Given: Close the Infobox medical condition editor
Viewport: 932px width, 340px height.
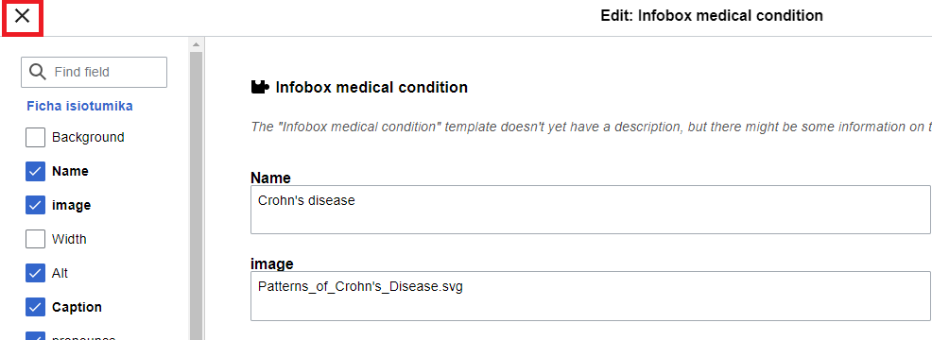Looking at the screenshot, I should (x=22, y=16).
